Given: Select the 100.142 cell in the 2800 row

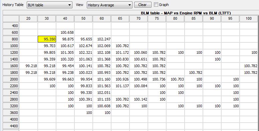Looking at the screenshot, I should point(139,99).
